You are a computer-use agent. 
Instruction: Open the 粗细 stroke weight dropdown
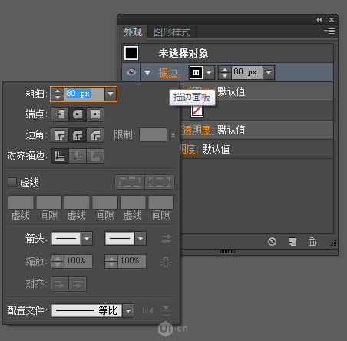tap(111, 94)
